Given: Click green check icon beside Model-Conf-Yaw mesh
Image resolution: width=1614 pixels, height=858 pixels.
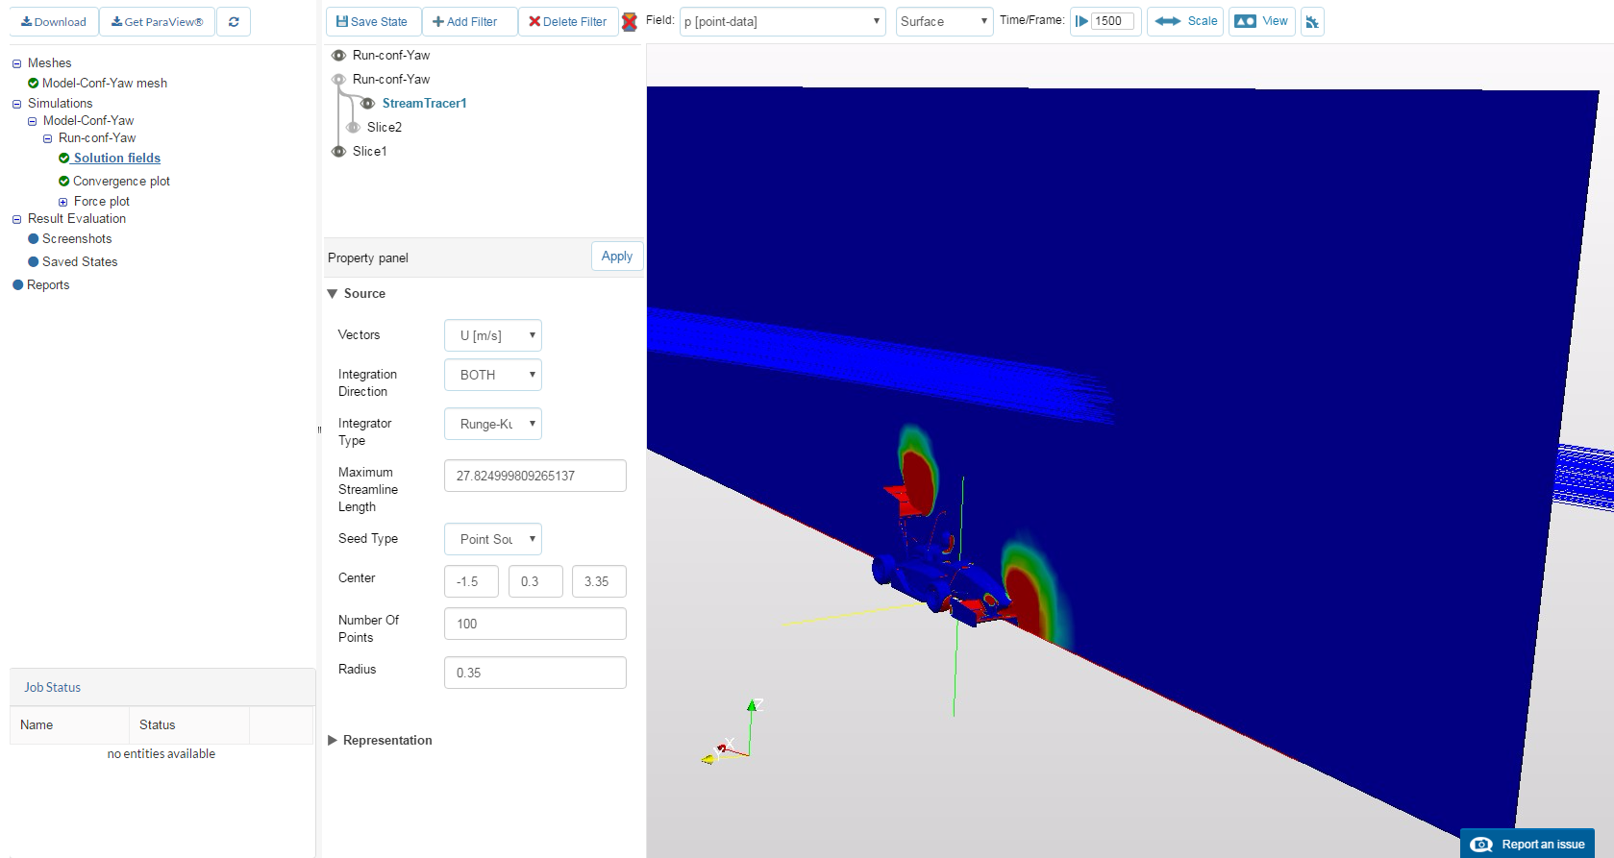Looking at the screenshot, I should point(34,84).
